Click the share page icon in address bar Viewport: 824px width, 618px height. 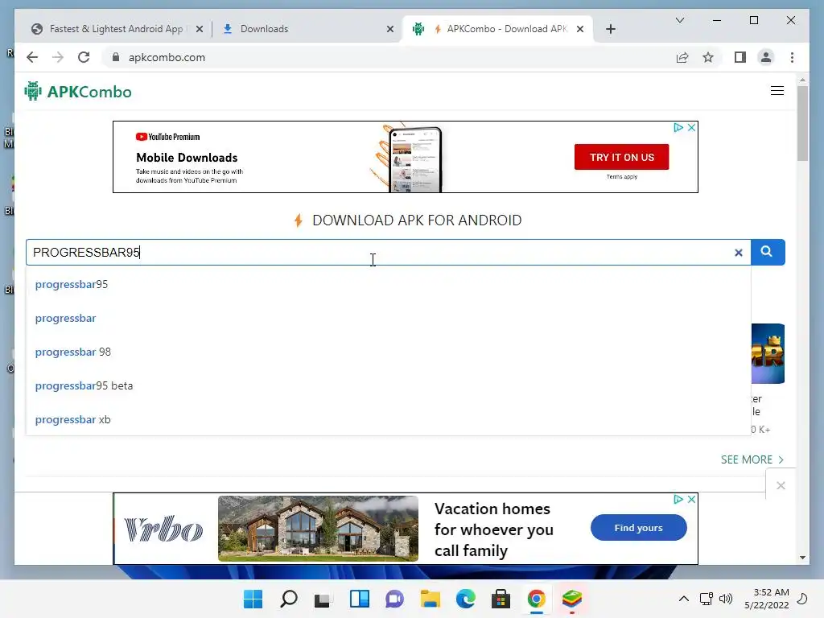point(682,57)
